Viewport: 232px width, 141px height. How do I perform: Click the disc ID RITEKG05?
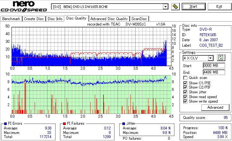pos(208,35)
